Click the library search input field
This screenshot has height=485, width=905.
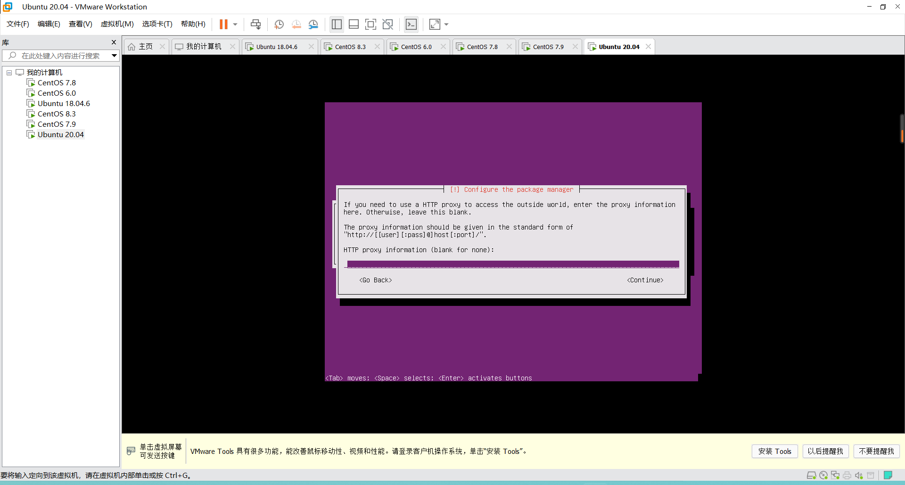[60, 56]
